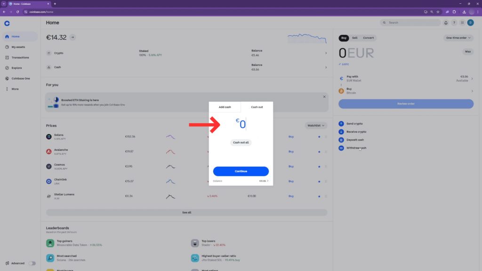Open the apps grid icon in header
482x271 pixels.
tap(462, 23)
